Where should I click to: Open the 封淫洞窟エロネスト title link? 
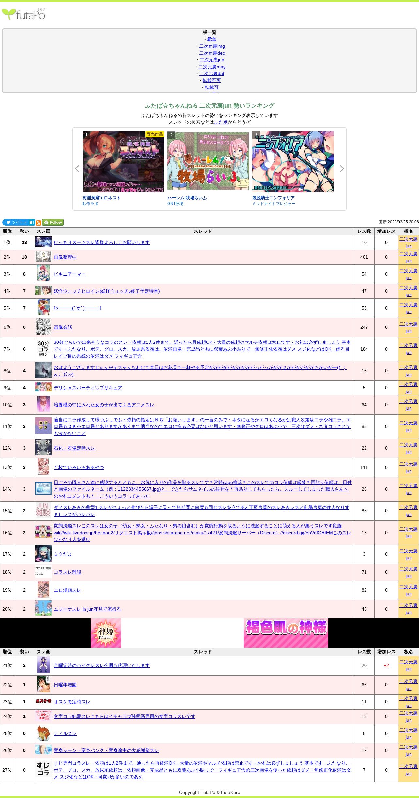click(101, 198)
